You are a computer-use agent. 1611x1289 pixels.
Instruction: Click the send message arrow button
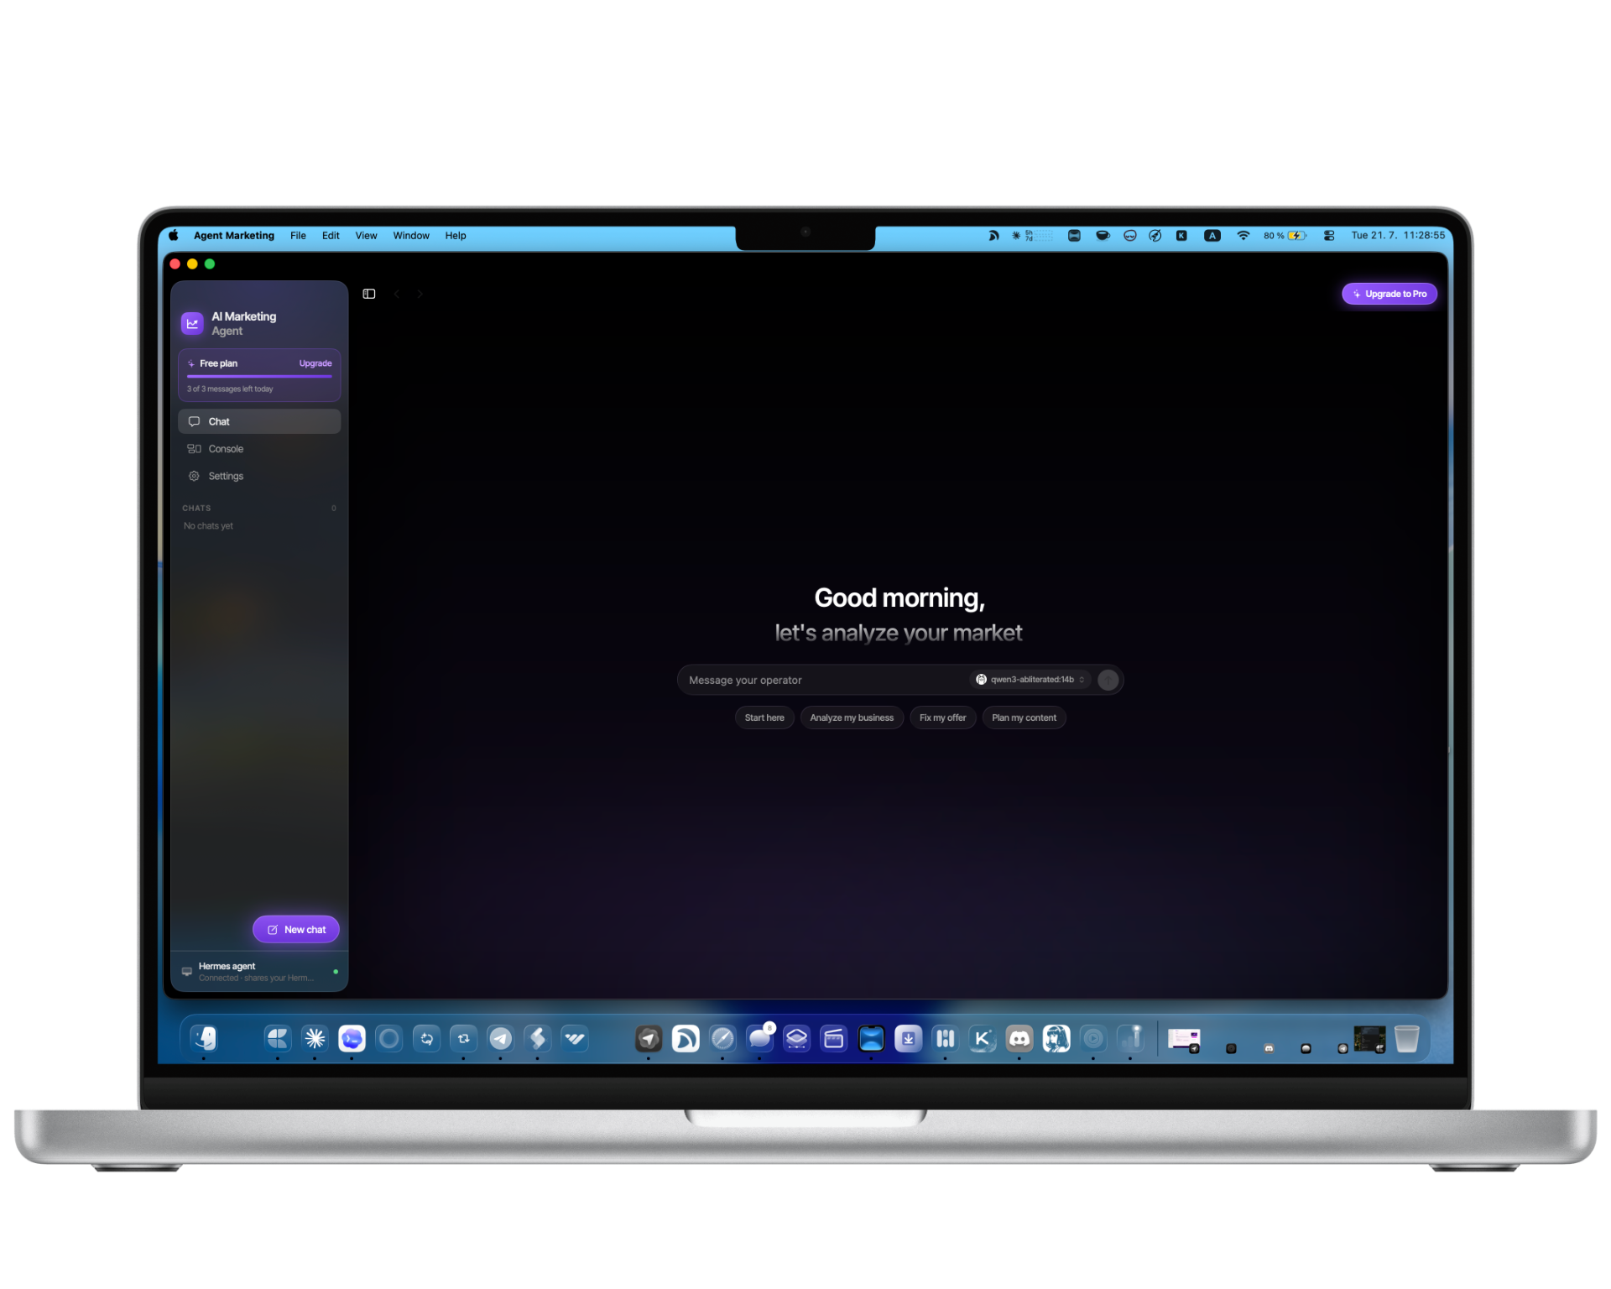tap(1108, 680)
